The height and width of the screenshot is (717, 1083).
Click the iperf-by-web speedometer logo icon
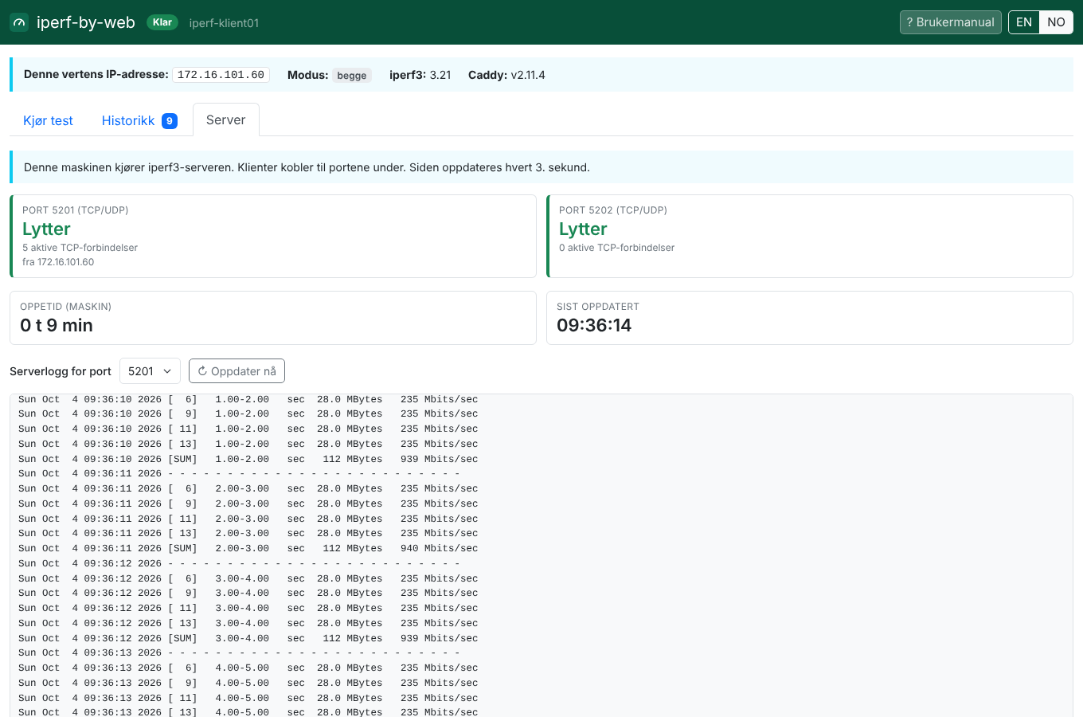pyautogui.click(x=19, y=22)
